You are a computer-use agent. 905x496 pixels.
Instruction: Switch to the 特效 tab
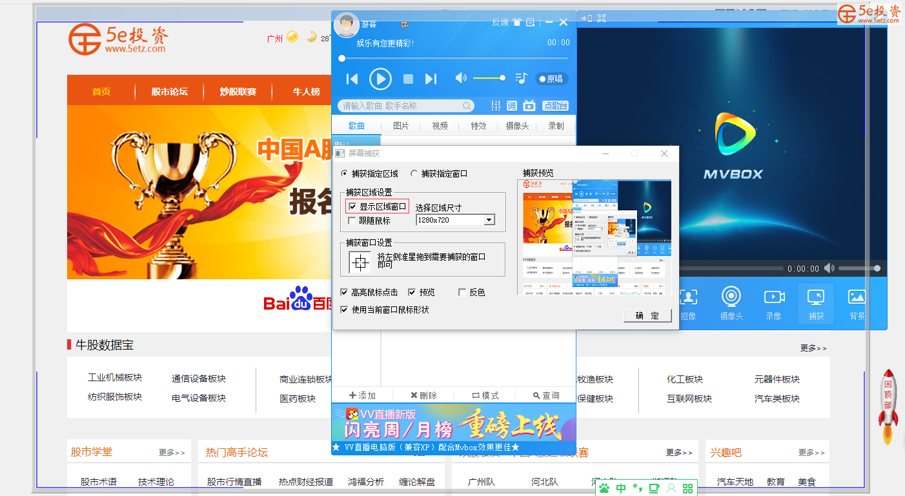coord(478,126)
